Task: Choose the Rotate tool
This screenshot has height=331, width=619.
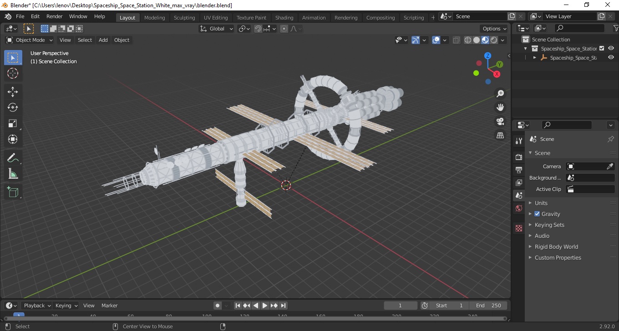Action: point(13,107)
